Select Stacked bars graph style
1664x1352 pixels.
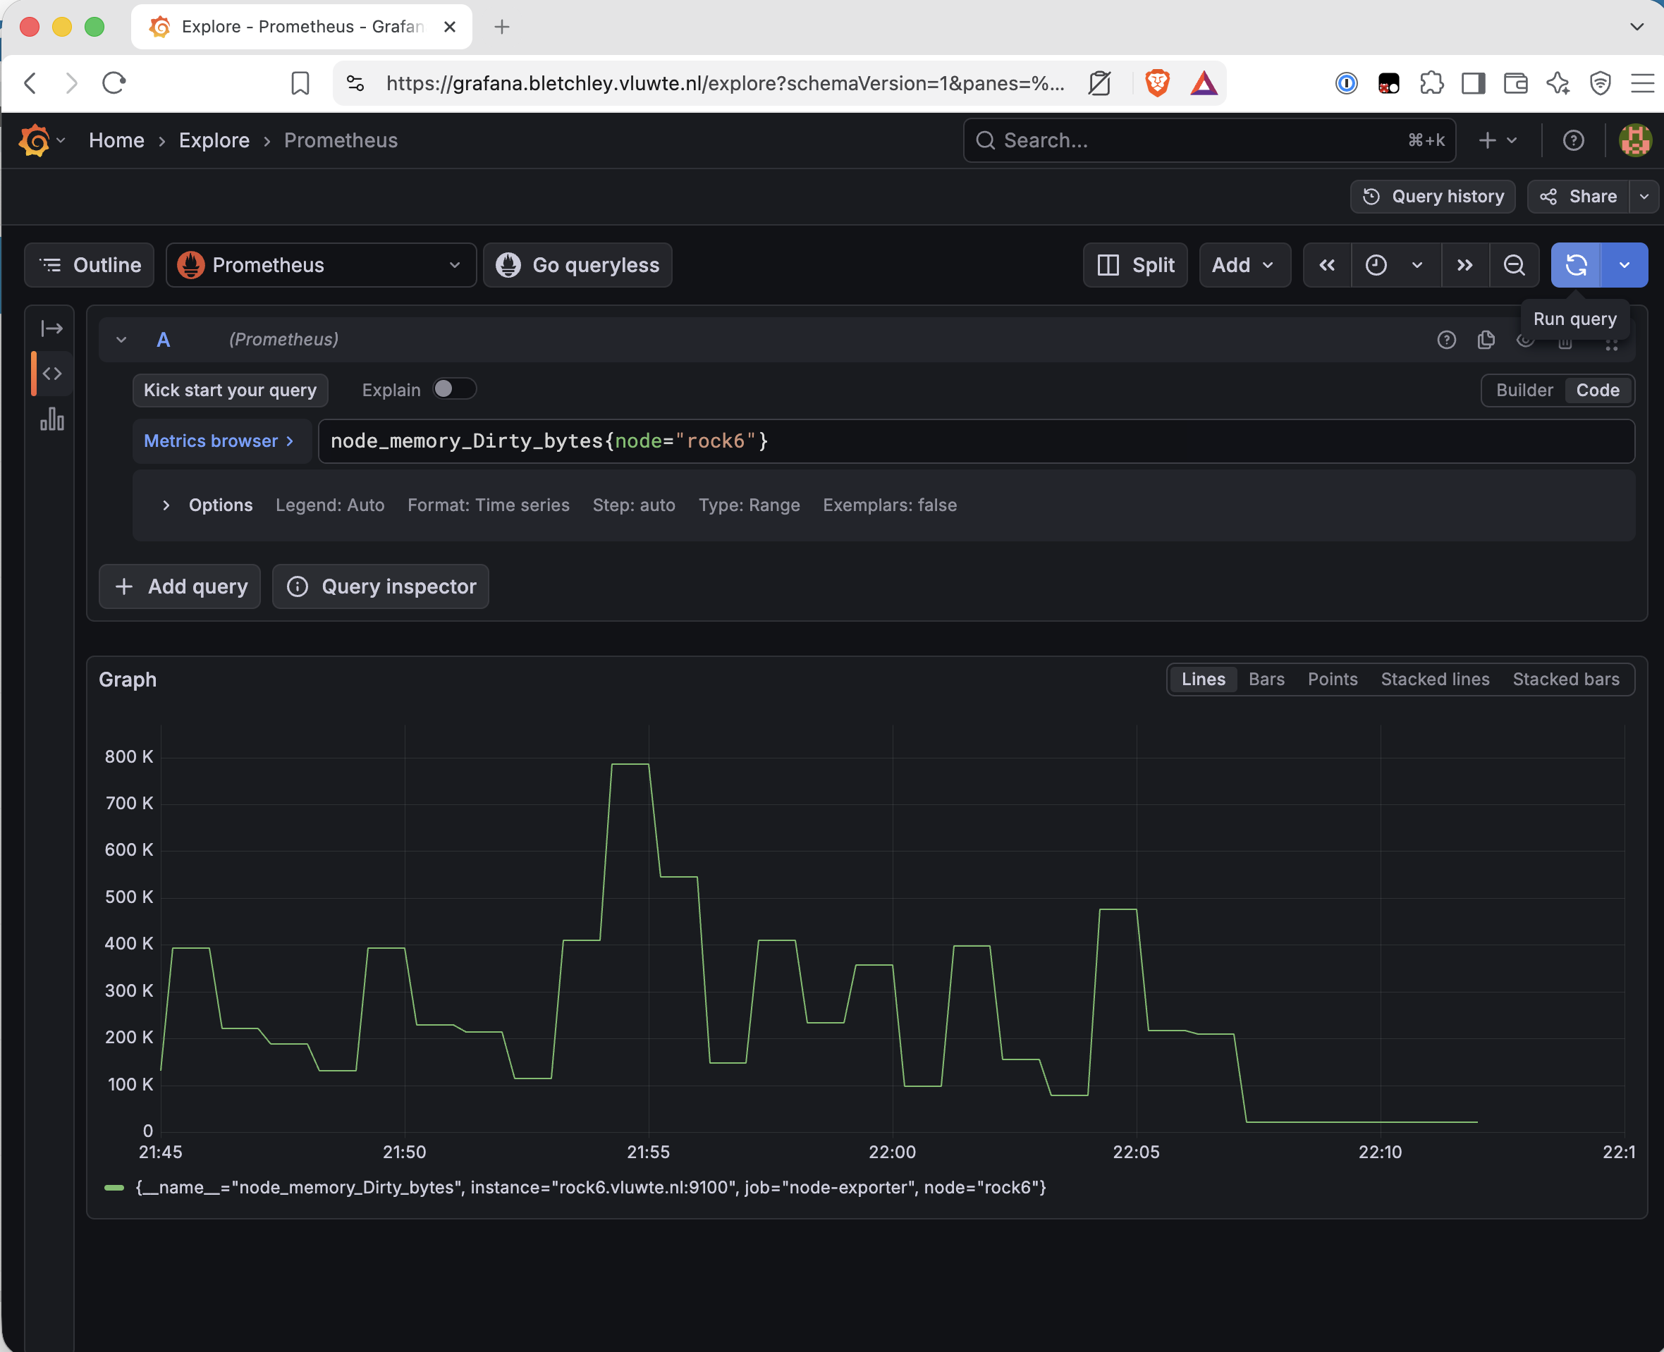coord(1565,679)
